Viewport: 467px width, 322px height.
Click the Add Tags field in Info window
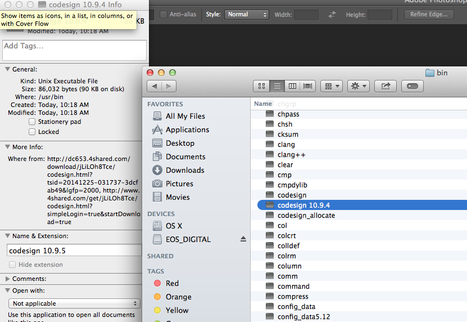74,51
